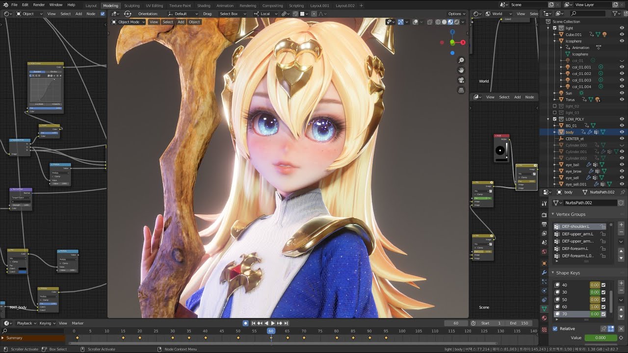Image resolution: width=628 pixels, height=353 pixels.
Task: Click the pan view hand icon
Action: pos(461,70)
